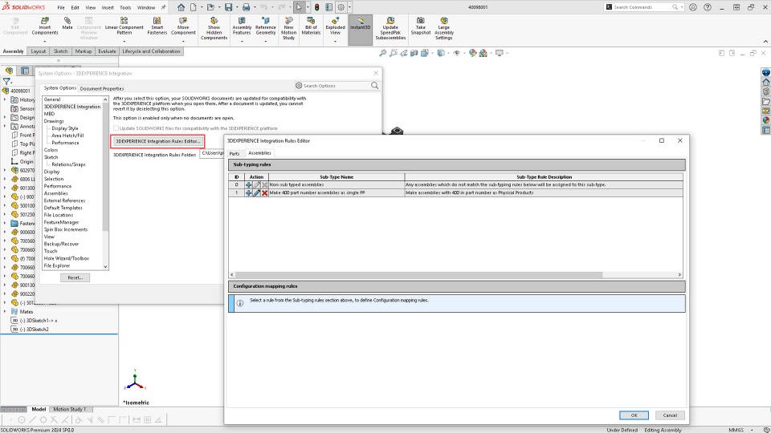Open Search Commands dropdown arrow
The height and width of the screenshot is (433, 771).
pyautogui.click(x=682, y=7)
